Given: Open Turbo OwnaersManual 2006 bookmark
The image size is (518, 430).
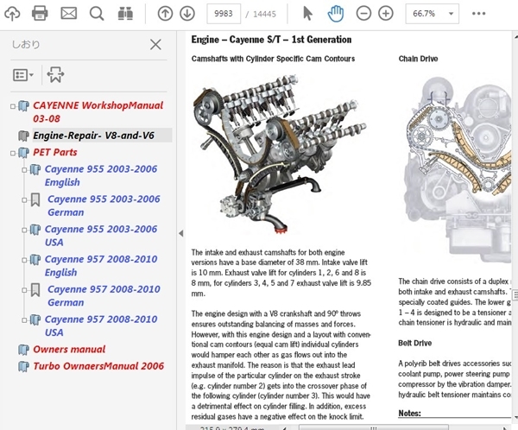Looking at the screenshot, I should (98, 366).
